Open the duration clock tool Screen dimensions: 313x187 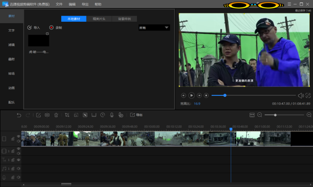(x=103, y=115)
